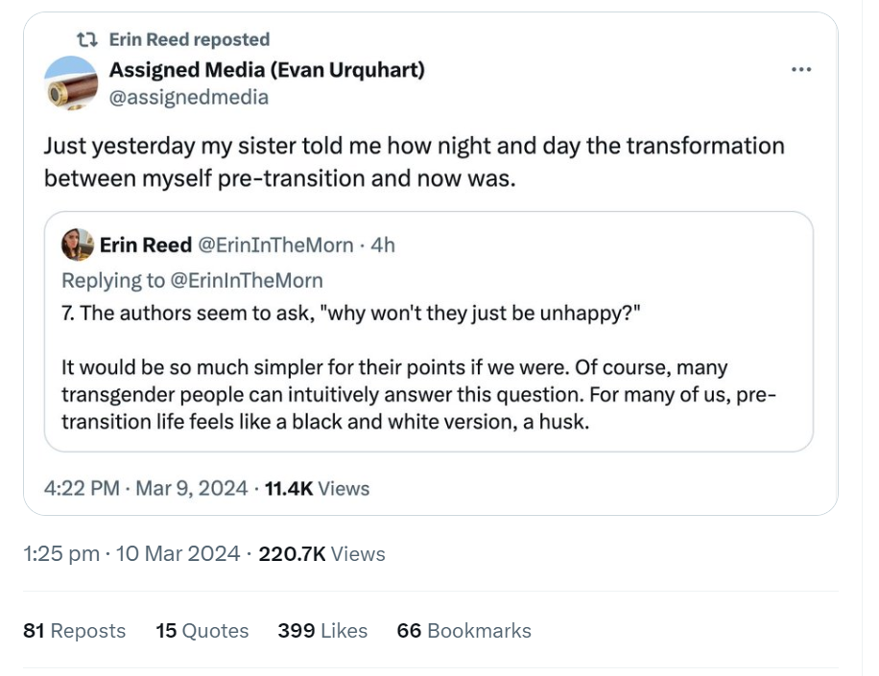Click Erin Reed's name in quoted tweet
This screenshot has height=676, width=879.
[x=146, y=245]
